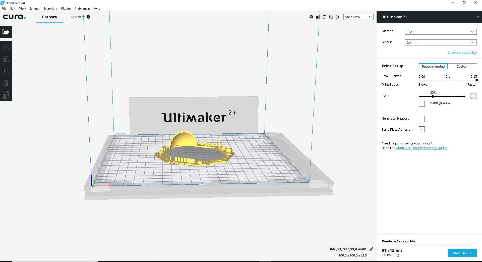Screen dimensions: 482x262
Task: Click the material usage 1.03m / ~ 8g
Action: click(x=390, y=255)
